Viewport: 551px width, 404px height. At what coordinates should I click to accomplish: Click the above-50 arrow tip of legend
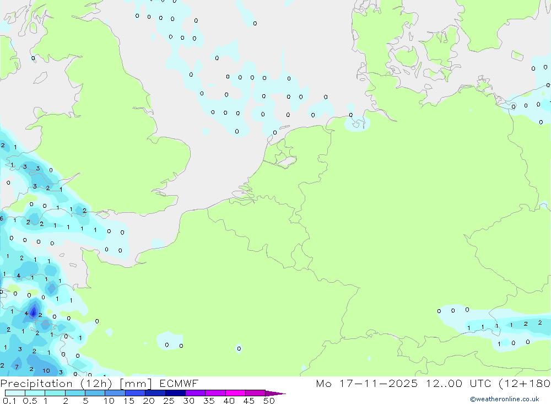click(276, 393)
